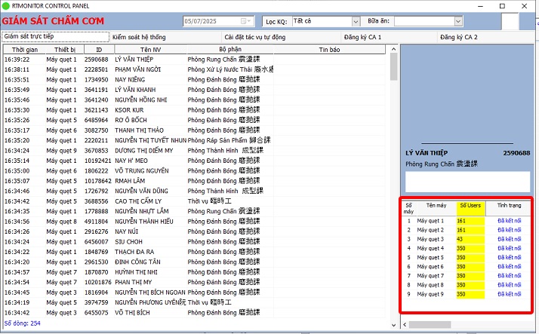The image size is (539, 334).
Task: Select row PHAN THỊ MY
Action: coord(195,282)
